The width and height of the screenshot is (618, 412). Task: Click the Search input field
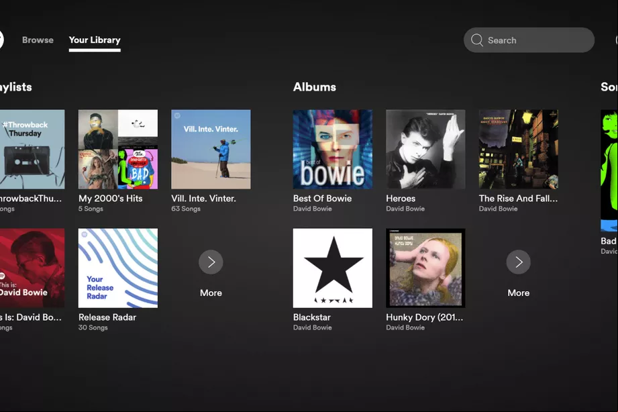click(x=529, y=40)
